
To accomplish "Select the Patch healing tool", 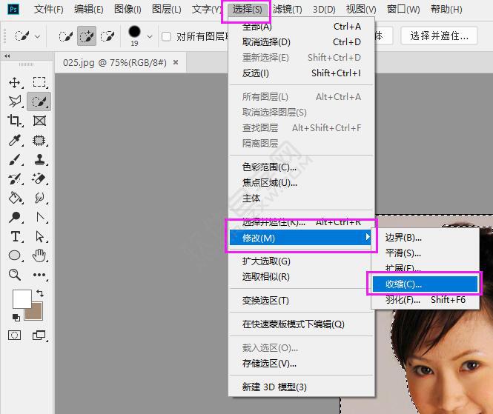I will click(39, 140).
